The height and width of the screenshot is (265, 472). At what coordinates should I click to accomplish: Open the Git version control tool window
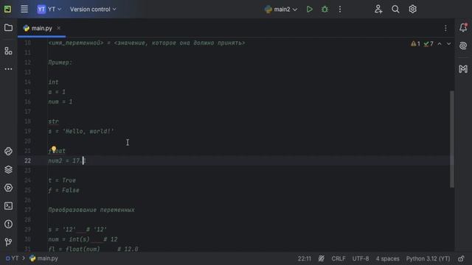click(x=8, y=242)
